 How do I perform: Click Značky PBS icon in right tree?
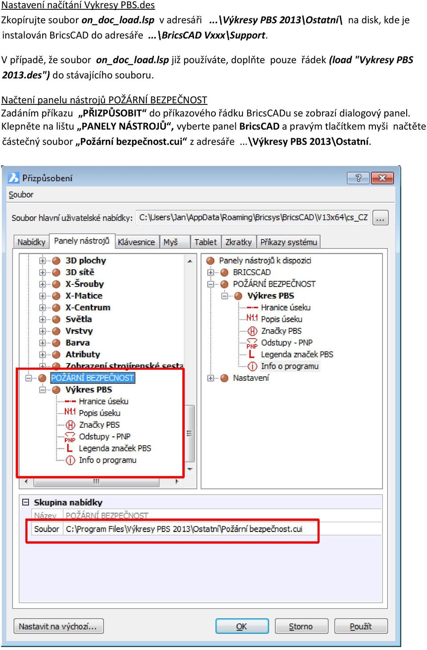pyautogui.click(x=252, y=331)
